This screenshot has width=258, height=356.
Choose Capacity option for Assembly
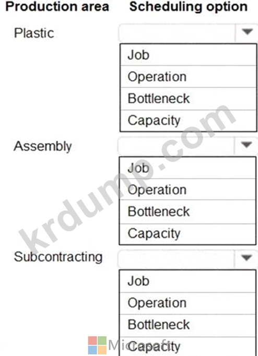click(187, 234)
